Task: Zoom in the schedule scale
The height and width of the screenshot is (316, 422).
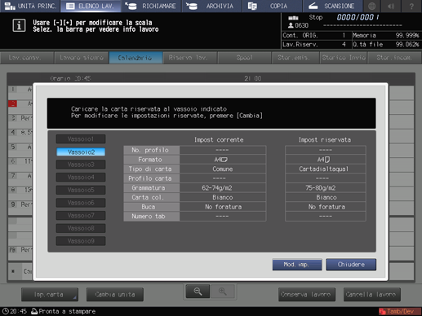Action: coord(223,292)
